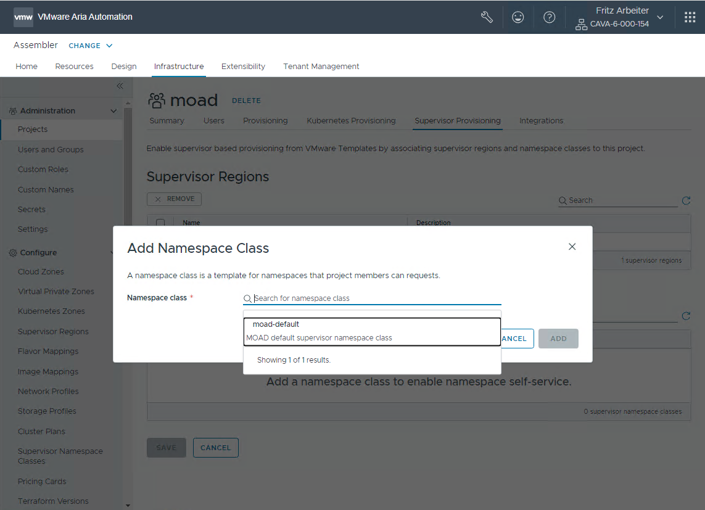The width and height of the screenshot is (705, 510).
Task: Click the page SAVE button
Action: click(167, 448)
